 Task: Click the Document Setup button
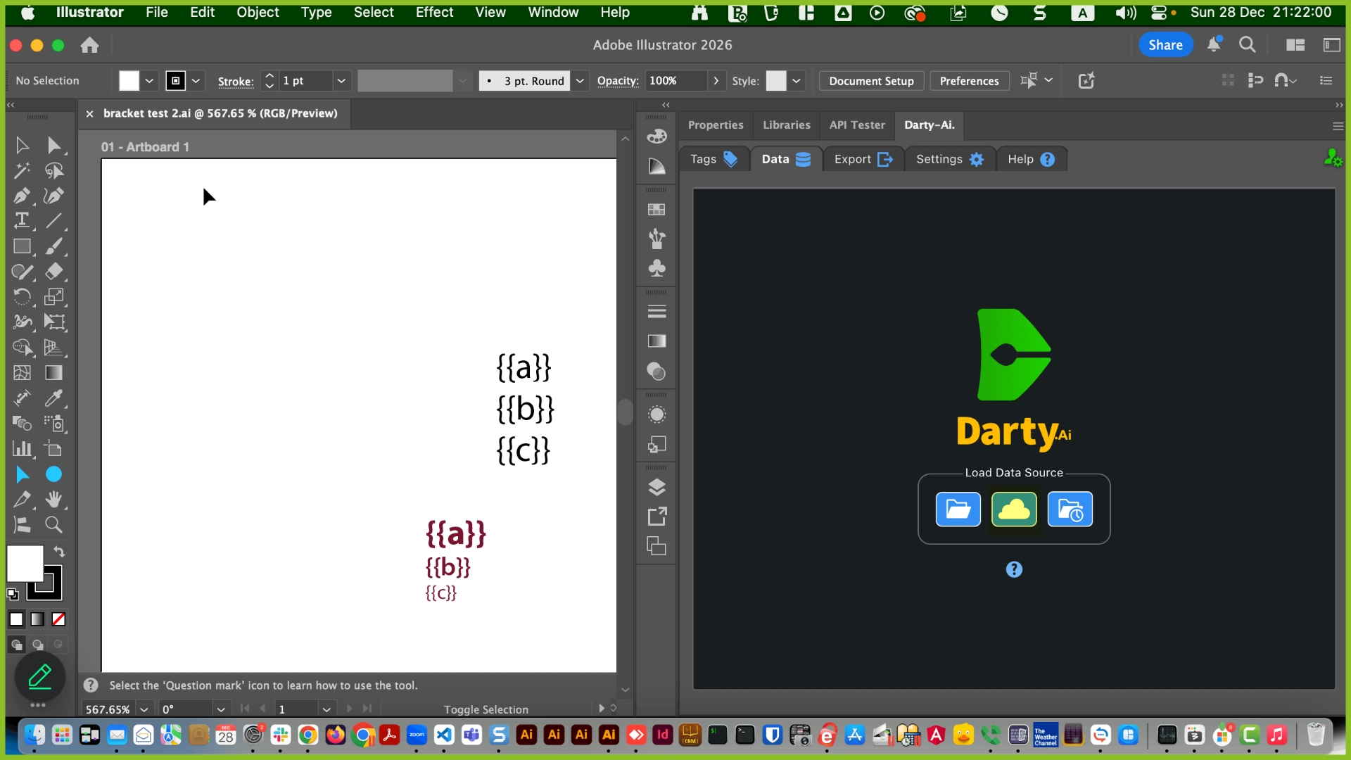(871, 81)
